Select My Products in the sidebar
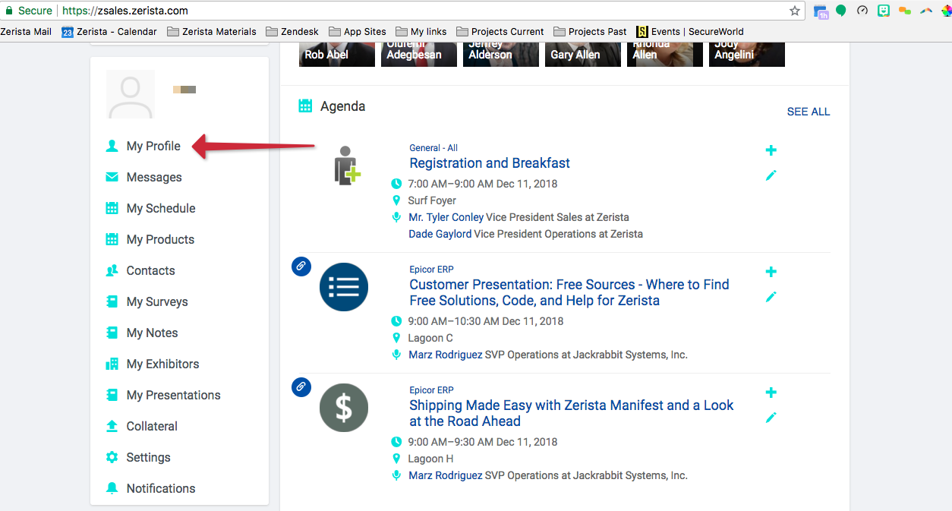 [x=160, y=240]
